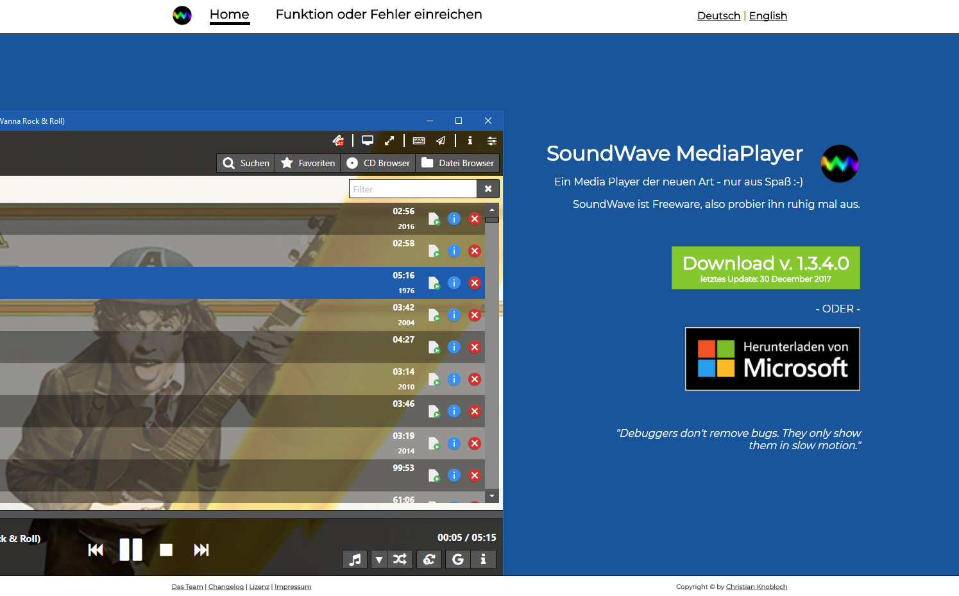Expand the dropdown arrow beside the shuffle button
Image resolution: width=959 pixels, height=596 pixels.
pyautogui.click(x=379, y=559)
